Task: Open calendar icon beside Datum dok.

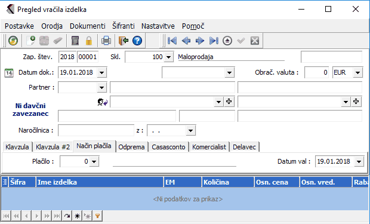Action: coord(9,73)
